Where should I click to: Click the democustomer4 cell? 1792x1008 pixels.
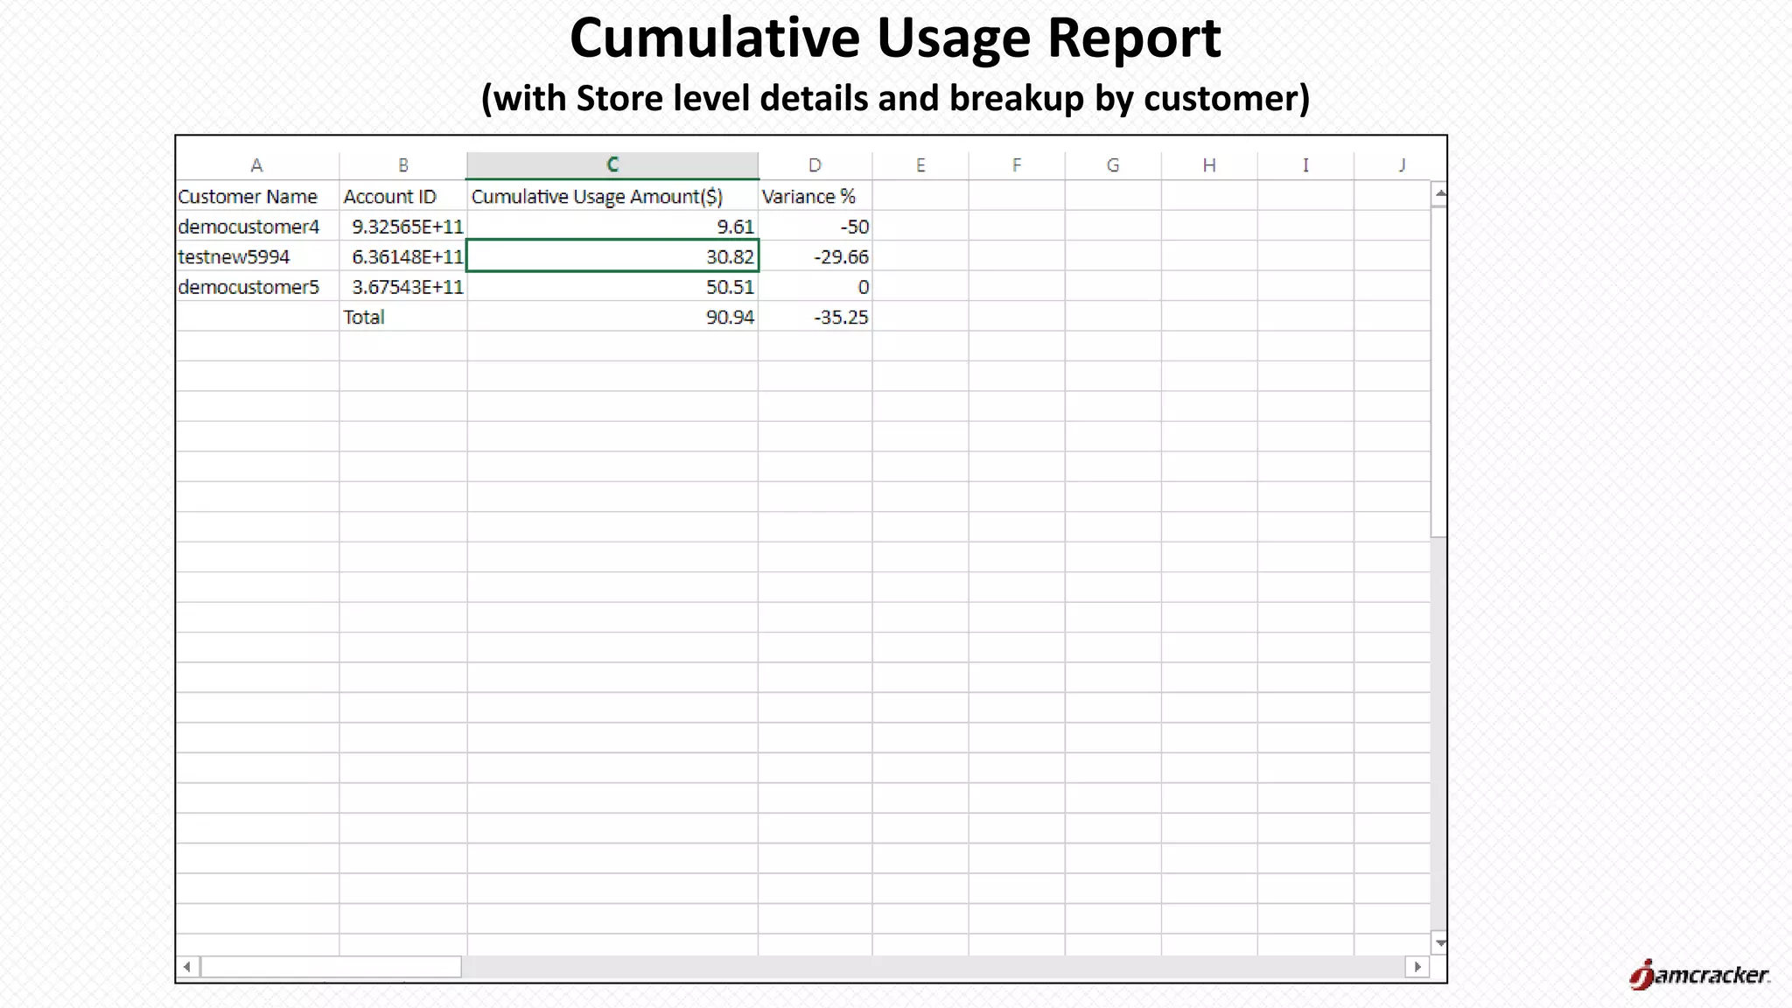[x=258, y=227]
